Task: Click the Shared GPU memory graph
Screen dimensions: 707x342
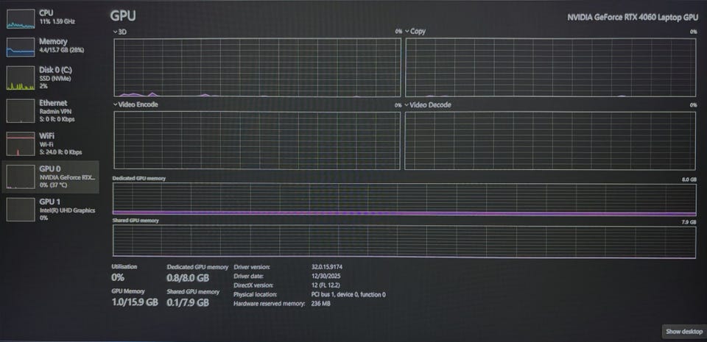Action: pos(404,242)
